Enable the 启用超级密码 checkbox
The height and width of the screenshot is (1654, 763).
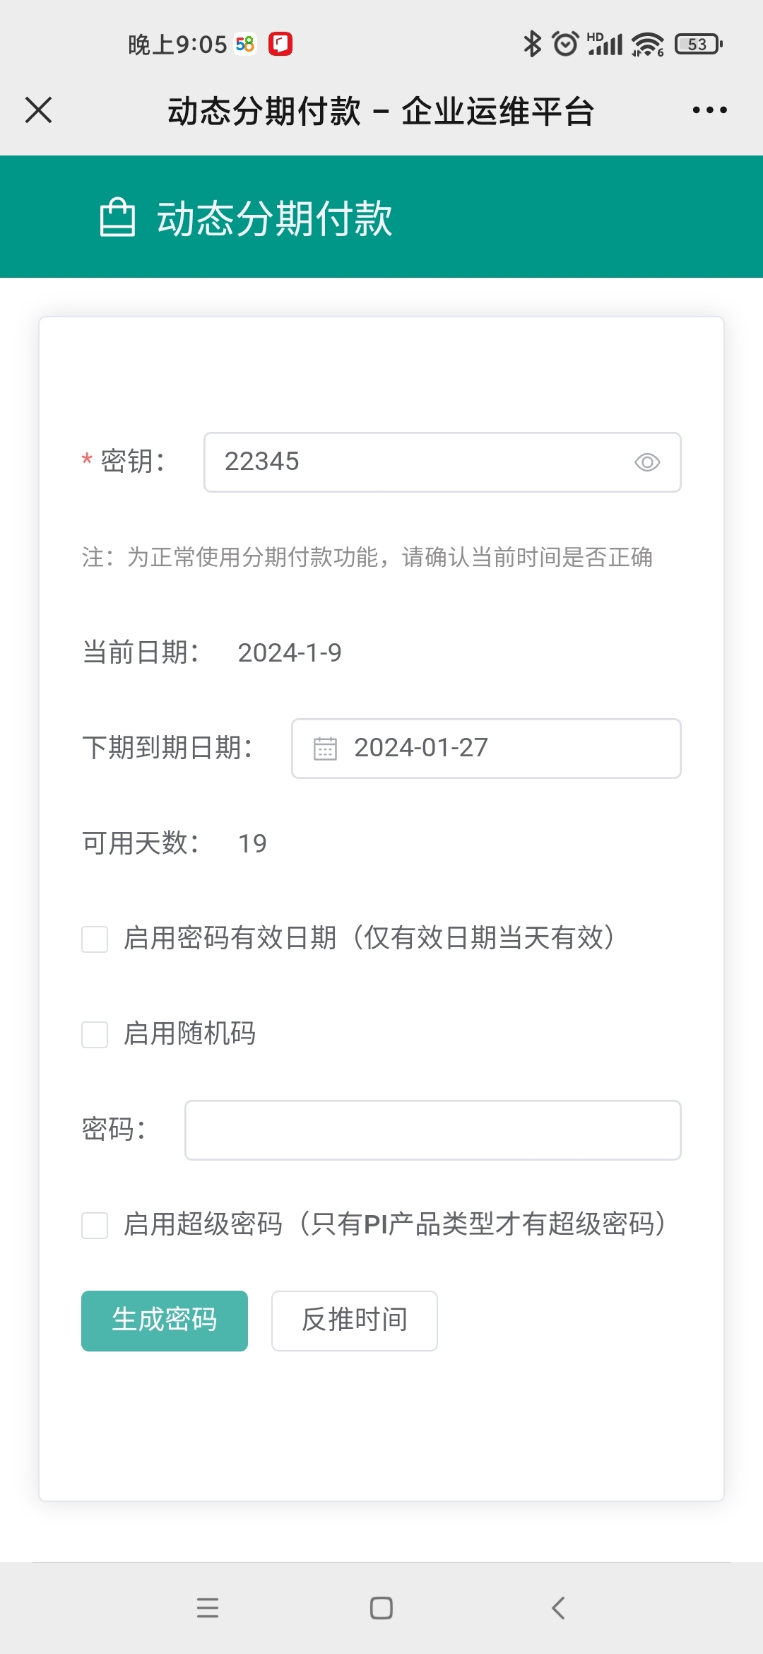[95, 1226]
